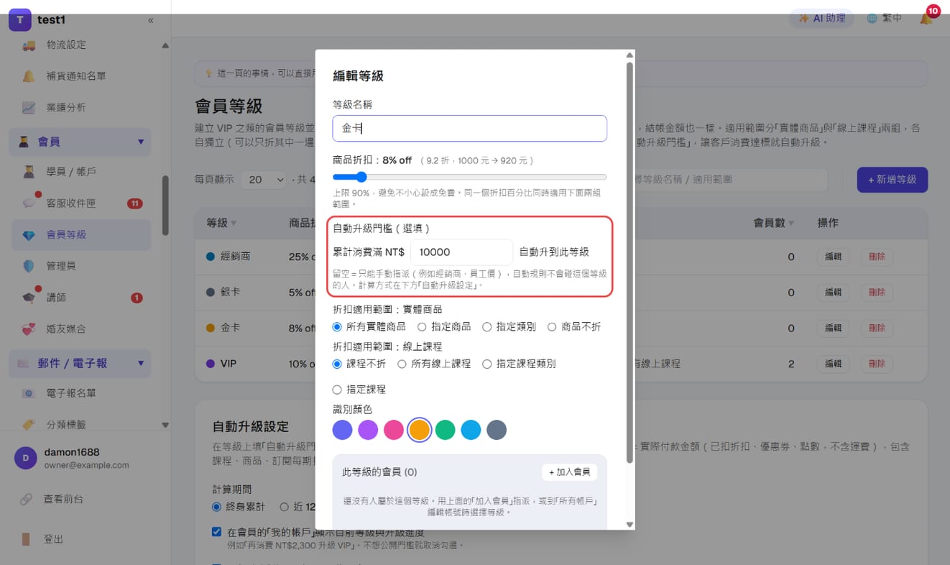This screenshot has height=565, width=950.
Task: Select the 指定類別 radio option
Action: pyautogui.click(x=487, y=326)
